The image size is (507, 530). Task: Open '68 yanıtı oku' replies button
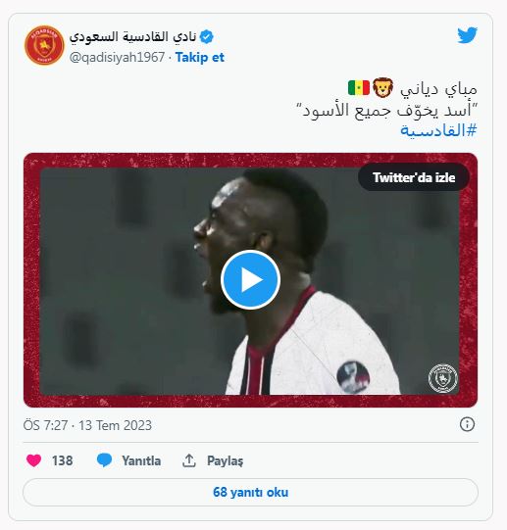click(250, 492)
